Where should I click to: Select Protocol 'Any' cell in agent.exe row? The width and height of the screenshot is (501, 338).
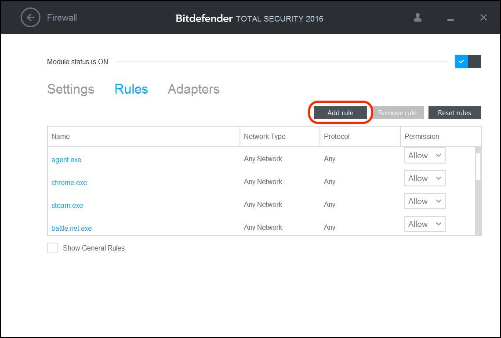tap(330, 159)
